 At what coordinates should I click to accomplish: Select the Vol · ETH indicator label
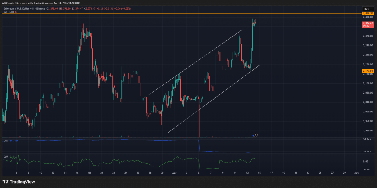[8, 12]
